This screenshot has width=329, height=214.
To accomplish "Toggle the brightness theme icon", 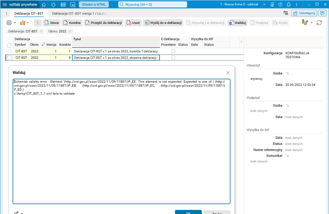I will coord(53,4).
